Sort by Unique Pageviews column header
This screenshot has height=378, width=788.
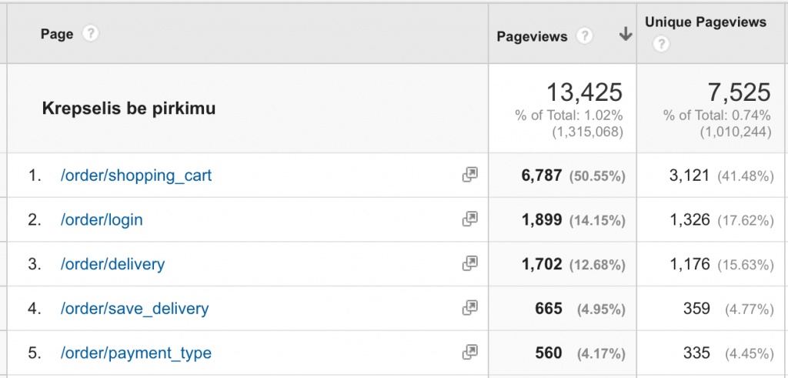click(x=706, y=22)
